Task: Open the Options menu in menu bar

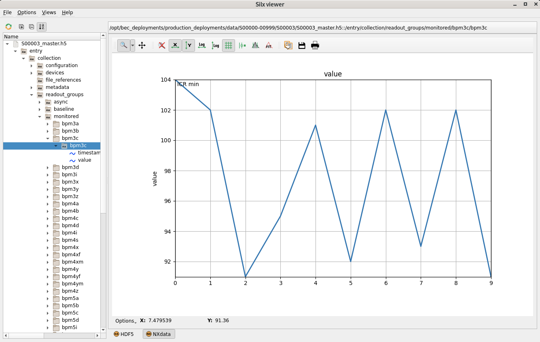Action: (27, 13)
